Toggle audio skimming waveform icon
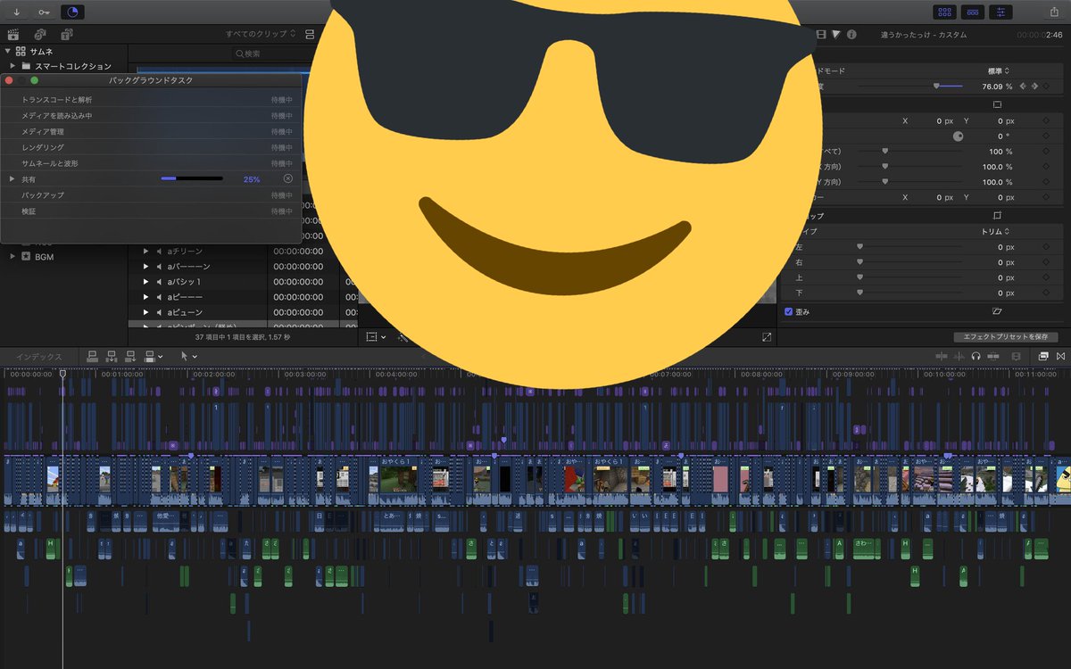Viewport: 1071px width, 669px height. (x=959, y=356)
